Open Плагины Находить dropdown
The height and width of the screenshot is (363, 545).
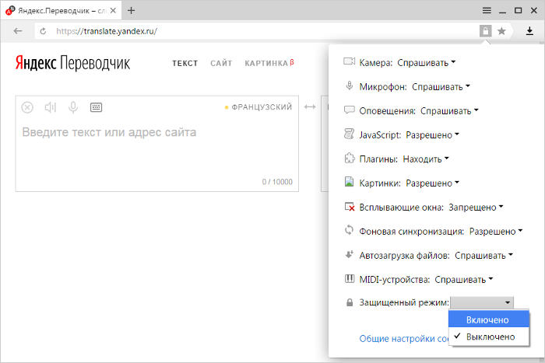tap(426, 159)
